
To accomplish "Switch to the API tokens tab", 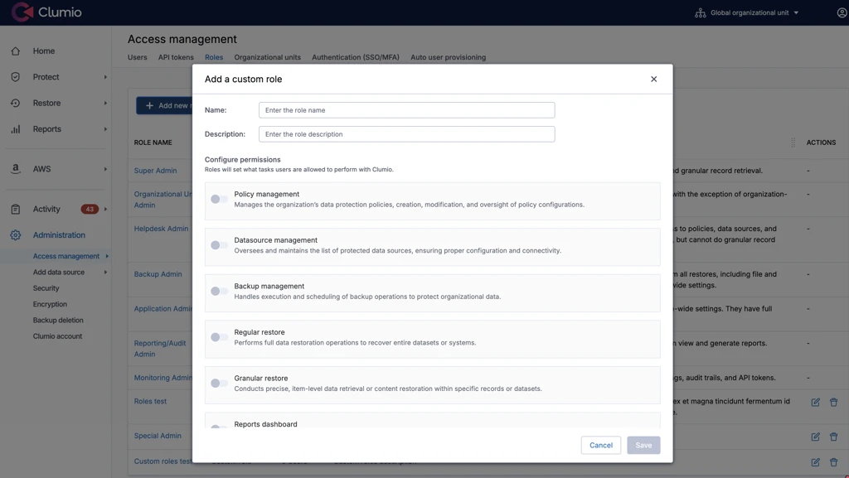I will click(x=176, y=58).
